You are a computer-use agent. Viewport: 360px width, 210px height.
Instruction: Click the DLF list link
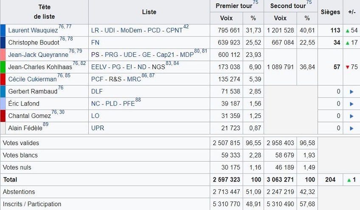click(97, 92)
